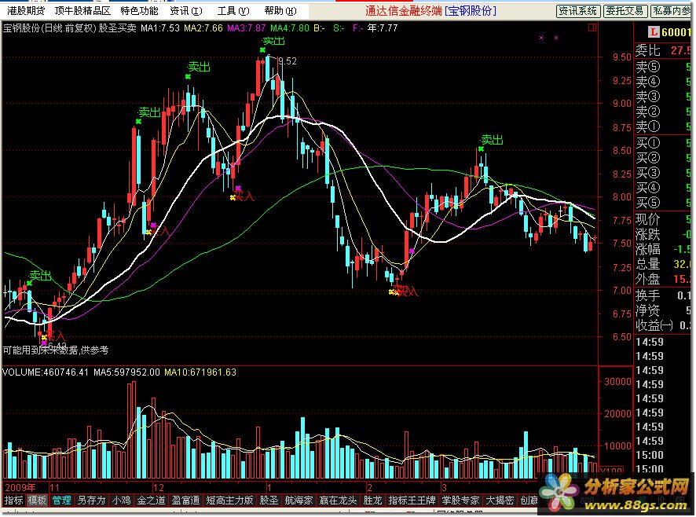This screenshot has height=517, width=696.
Task: Switch to 胜龙 indicator template
Action: click(x=372, y=500)
